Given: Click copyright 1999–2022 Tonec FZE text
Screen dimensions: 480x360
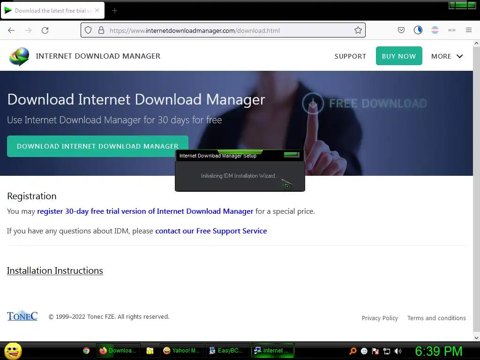Looking at the screenshot, I should (x=109, y=316).
